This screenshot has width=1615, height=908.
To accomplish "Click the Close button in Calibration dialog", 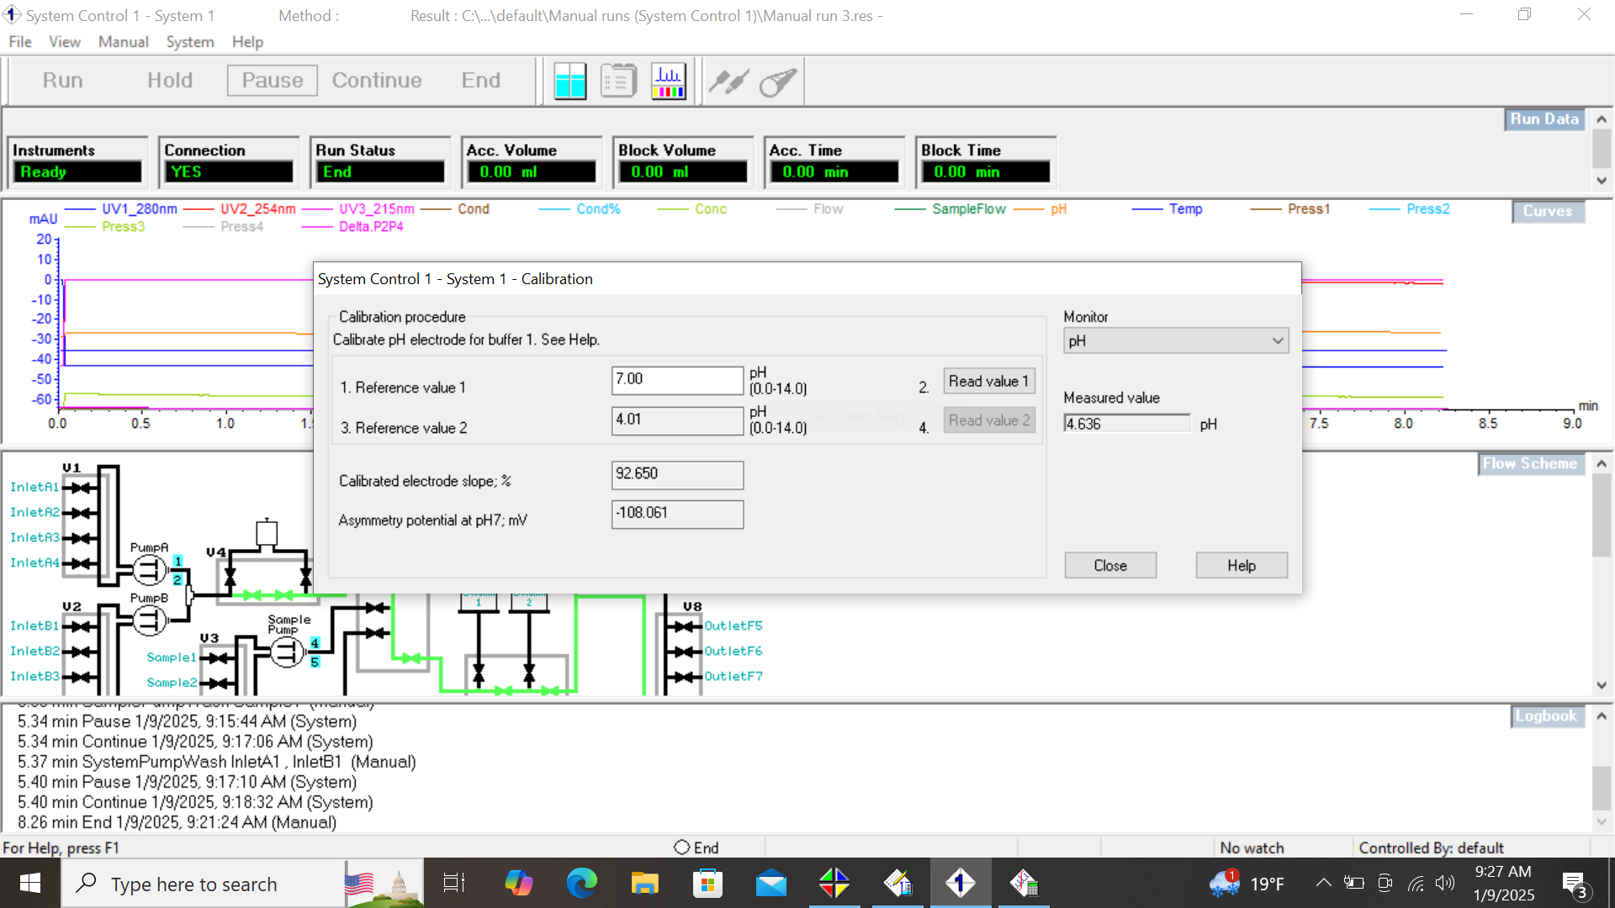I will 1110,566.
